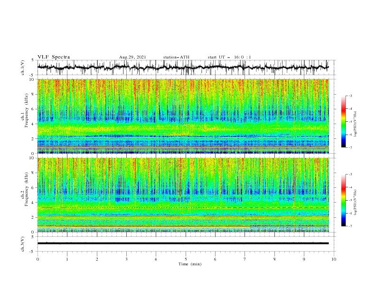Click the ch.1 'Frequency (kHz)' axis label
The image size is (376, 291).
coord(27,109)
